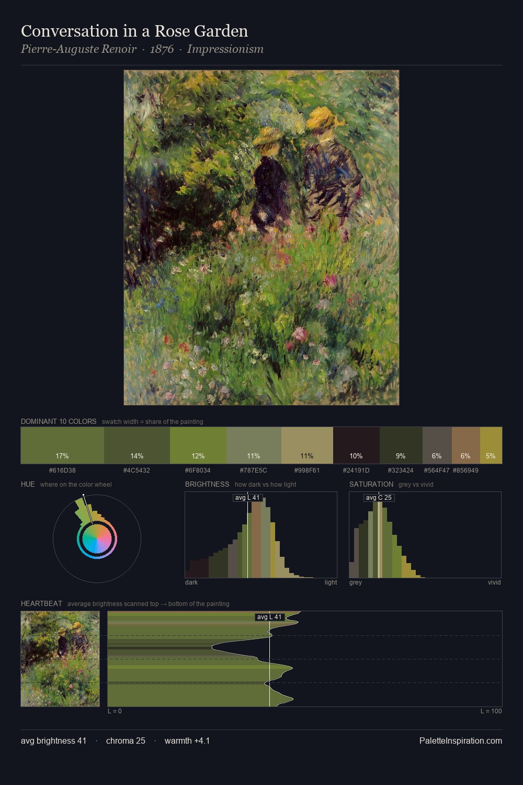
Task: Click the hex code #998F61 label
Action: coord(307,470)
